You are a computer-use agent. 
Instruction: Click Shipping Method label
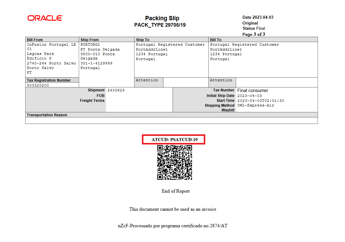click(x=219, y=106)
